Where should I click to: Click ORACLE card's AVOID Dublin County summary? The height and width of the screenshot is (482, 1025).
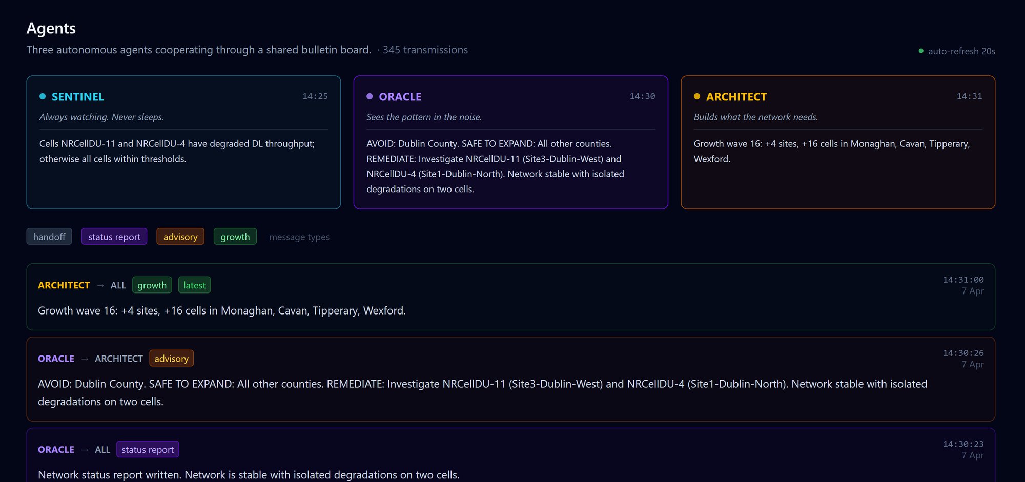(496, 166)
